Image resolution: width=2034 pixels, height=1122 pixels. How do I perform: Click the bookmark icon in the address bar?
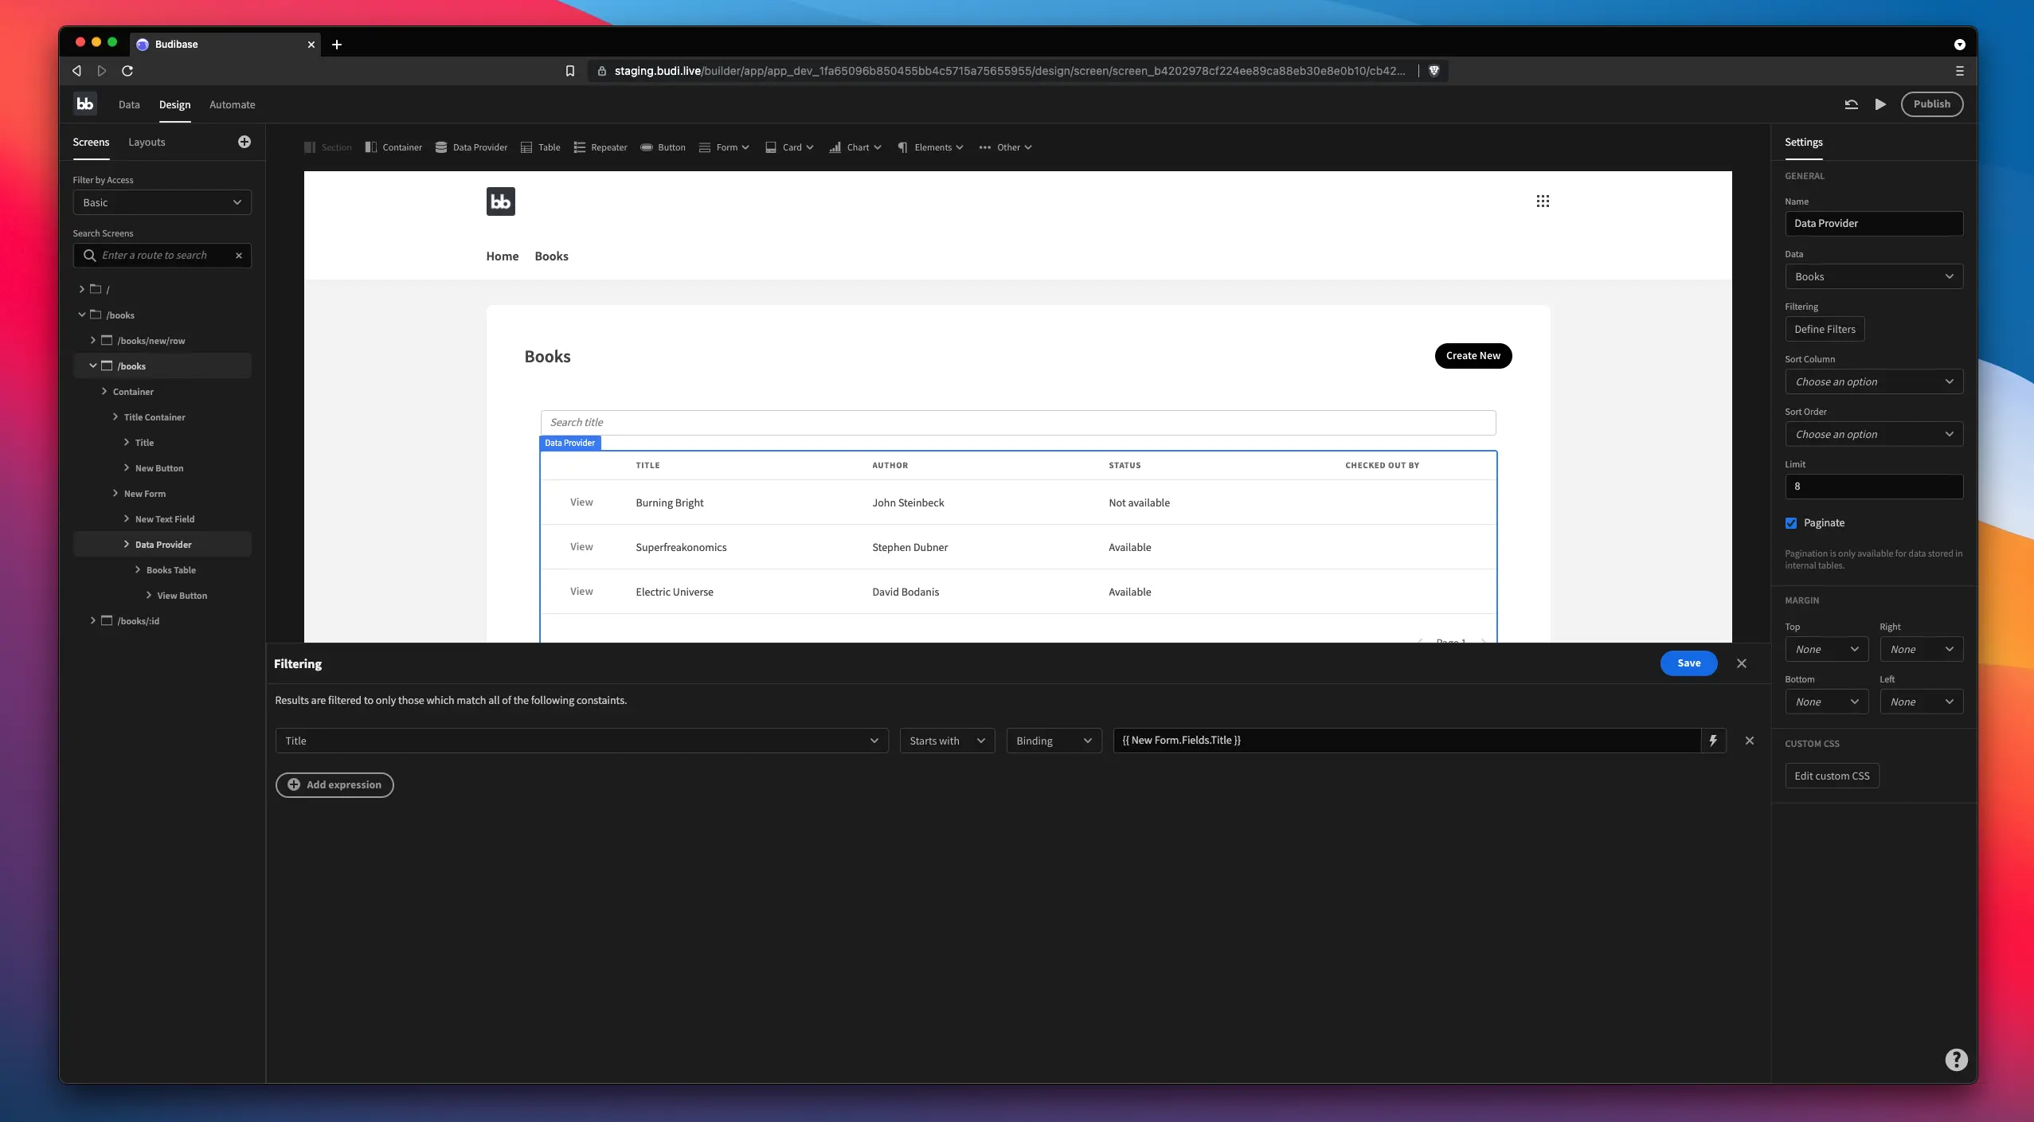[x=569, y=70]
